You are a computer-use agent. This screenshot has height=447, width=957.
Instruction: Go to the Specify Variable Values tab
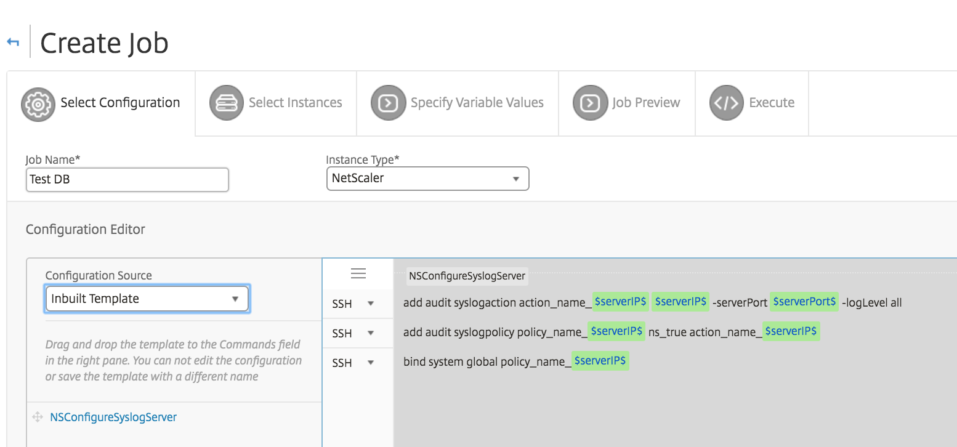click(x=458, y=103)
